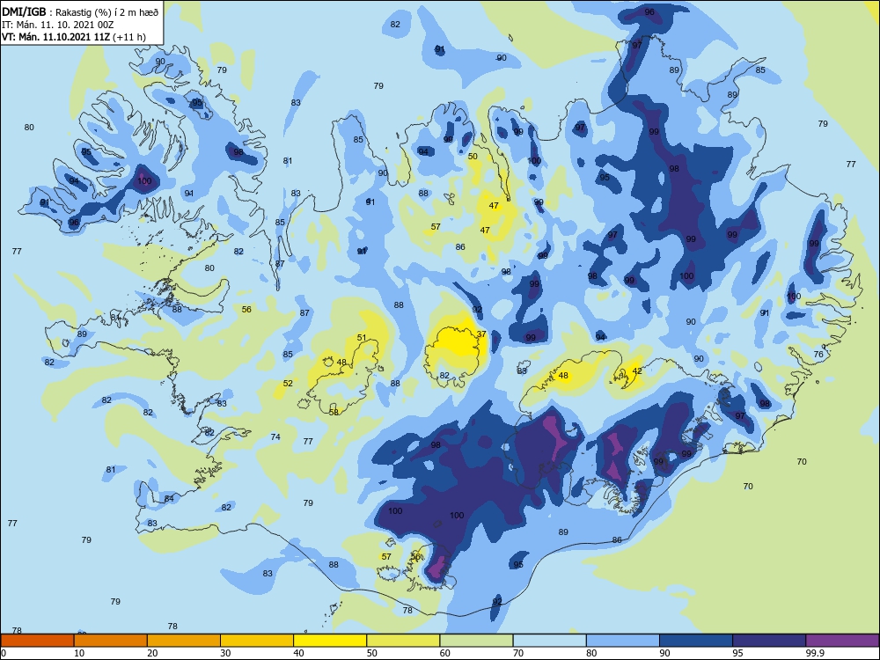The image size is (880, 660).
Task: Click the '37' humidity value on the map
Action: point(481,334)
